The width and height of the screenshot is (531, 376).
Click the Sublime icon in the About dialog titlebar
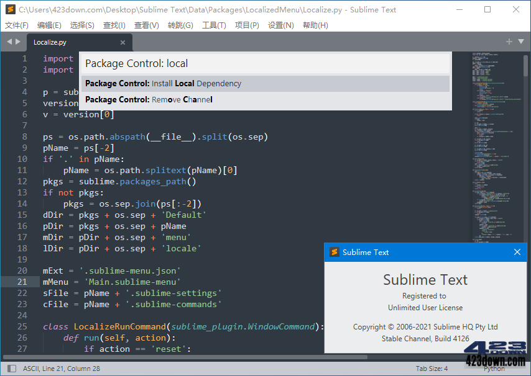point(335,252)
